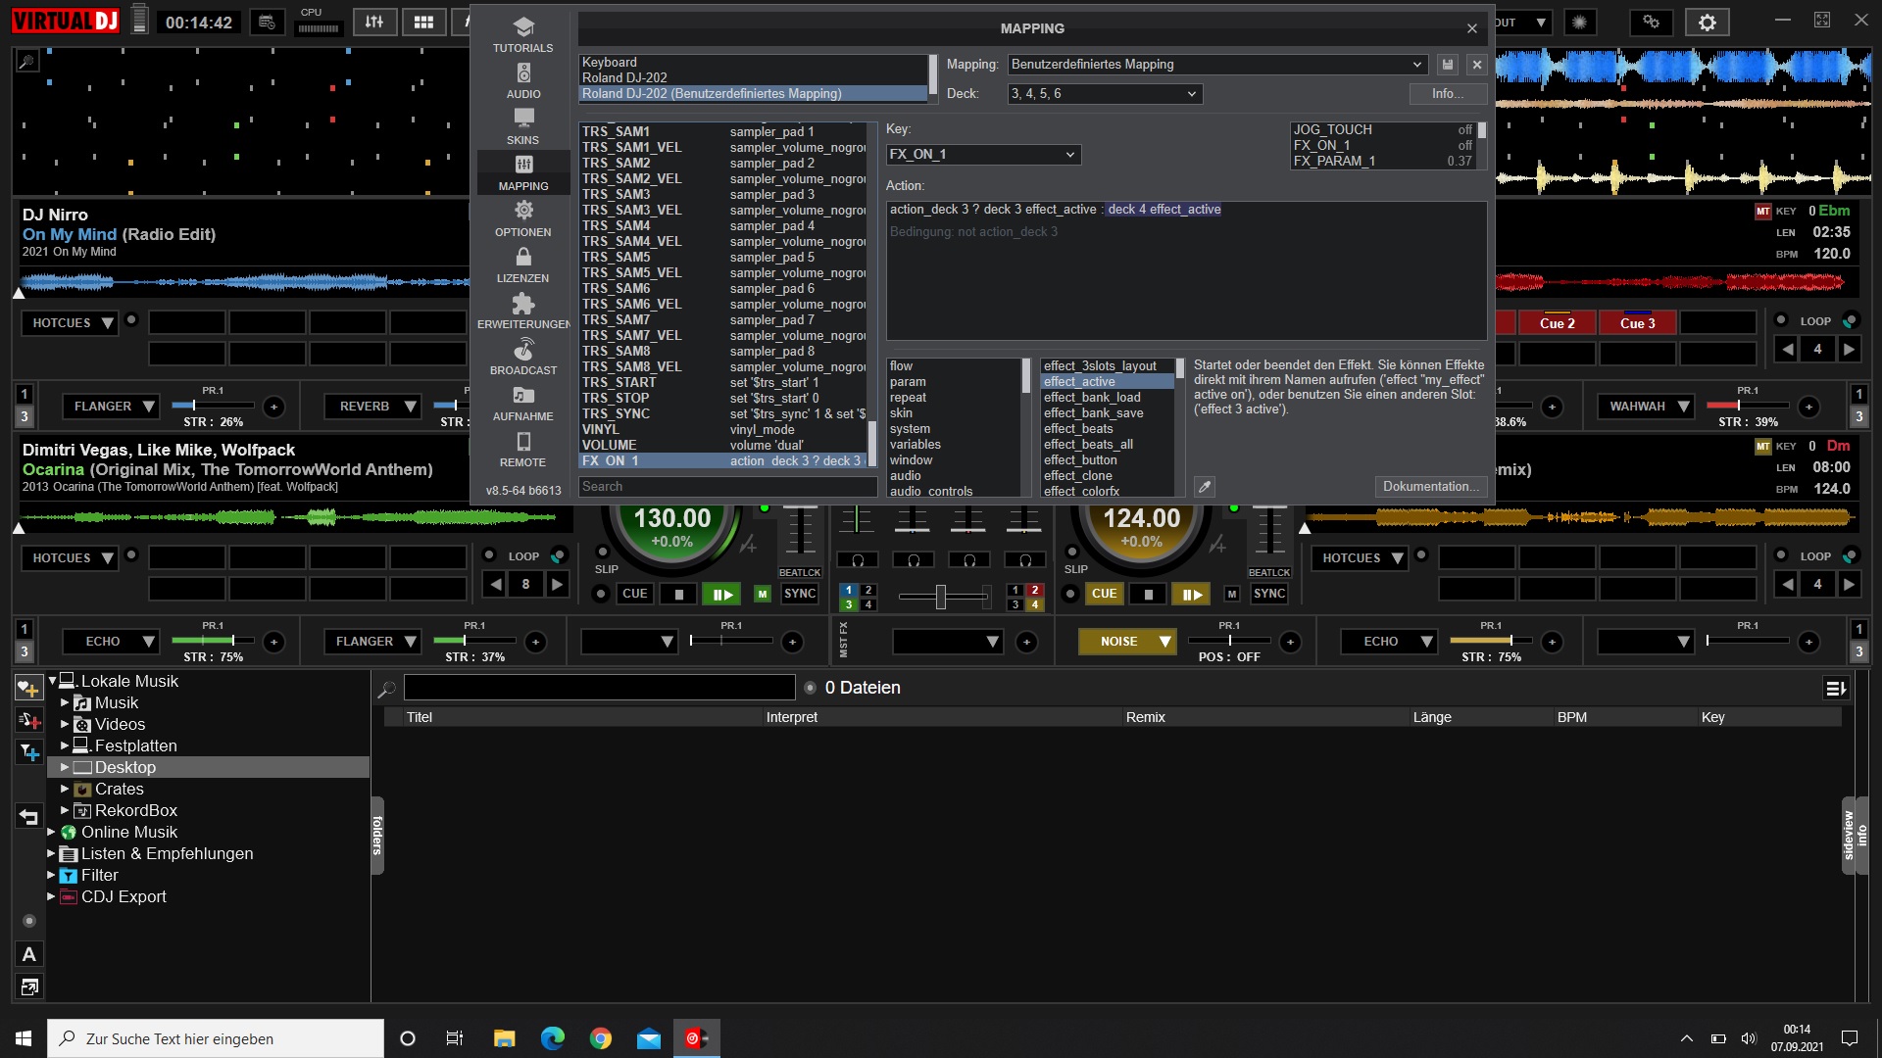Select the Roland DJ-202 mapping entry
This screenshot has height=1058, width=1882.
[x=624, y=78]
